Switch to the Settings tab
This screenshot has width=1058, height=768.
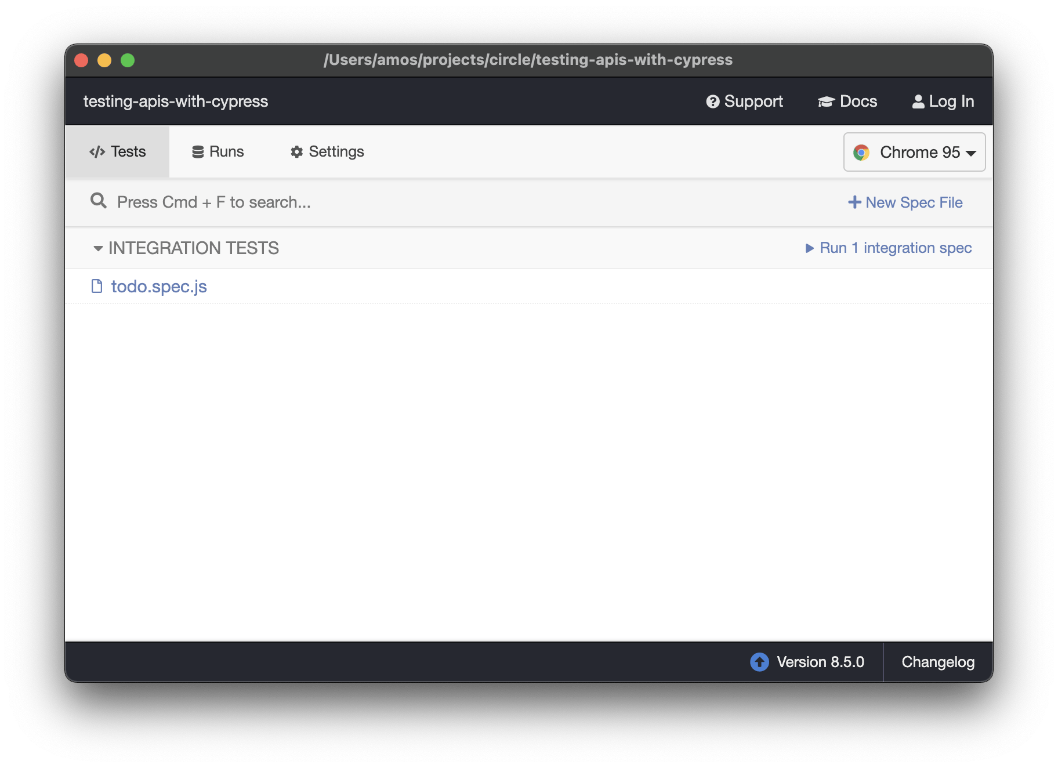point(326,151)
